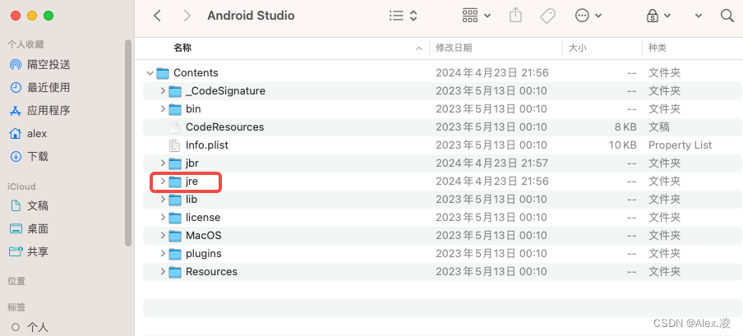Open the standalone chevron toolbar dropdown
The width and height of the screenshot is (743, 336).
coord(699,16)
